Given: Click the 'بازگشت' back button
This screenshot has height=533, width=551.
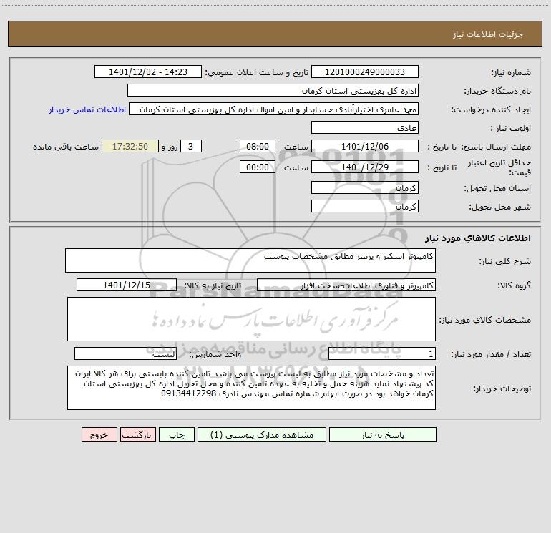Looking at the screenshot, I should pos(137,435).
